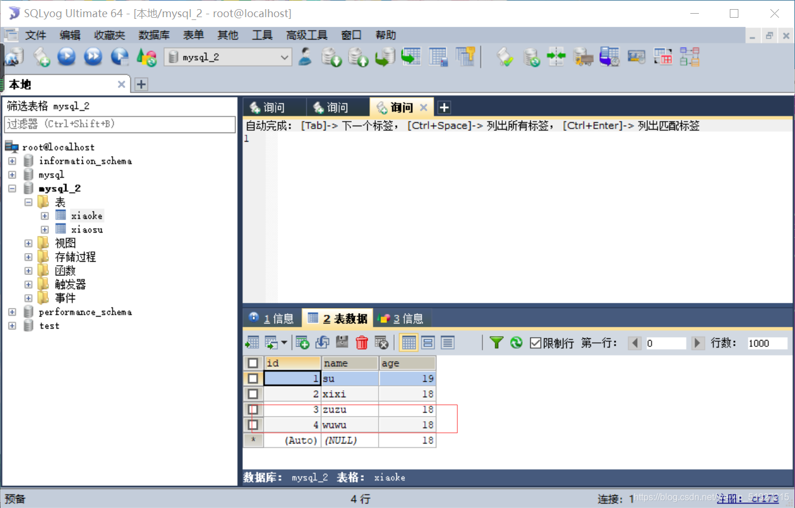Viewport: 795px width, 508px height.
Task: Expand the xiaosu table node
Action: pyautogui.click(x=45, y=230)
